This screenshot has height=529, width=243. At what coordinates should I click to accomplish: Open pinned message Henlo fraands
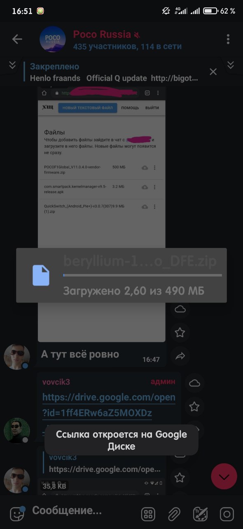(114, 72)
